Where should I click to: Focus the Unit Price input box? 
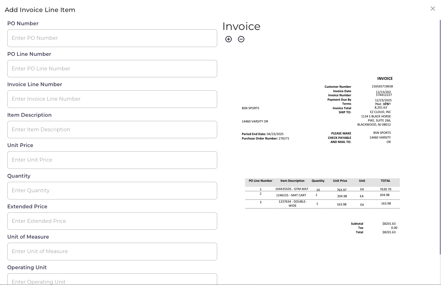112,160
